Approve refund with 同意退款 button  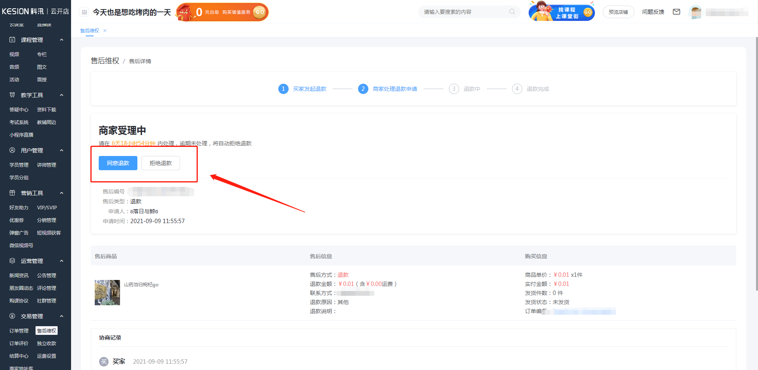(x=118, y=163)
